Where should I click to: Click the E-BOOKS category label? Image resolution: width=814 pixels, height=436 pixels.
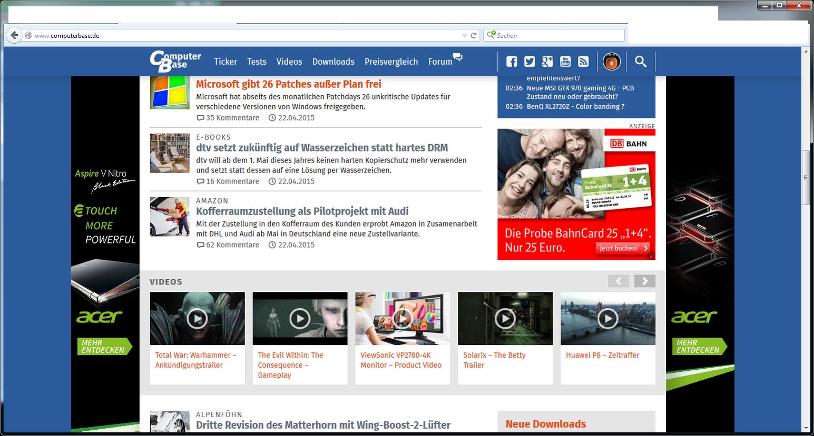pyautogui.click(x=213, y=137)
